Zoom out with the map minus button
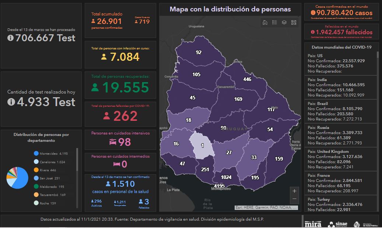Viewport: 382px width, 228px height. 294,199
